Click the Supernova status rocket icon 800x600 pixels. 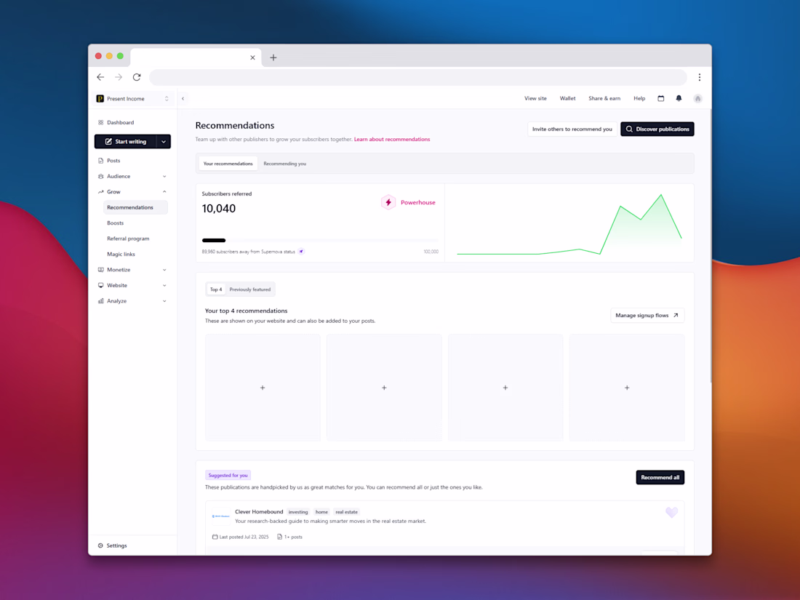[301, 252]
